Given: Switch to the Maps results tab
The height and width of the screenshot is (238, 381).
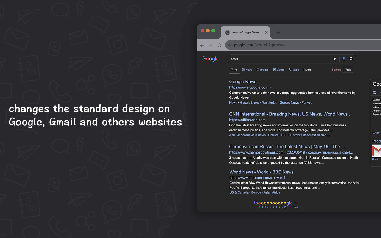Looking at the screenshot, I should [294, 70].
